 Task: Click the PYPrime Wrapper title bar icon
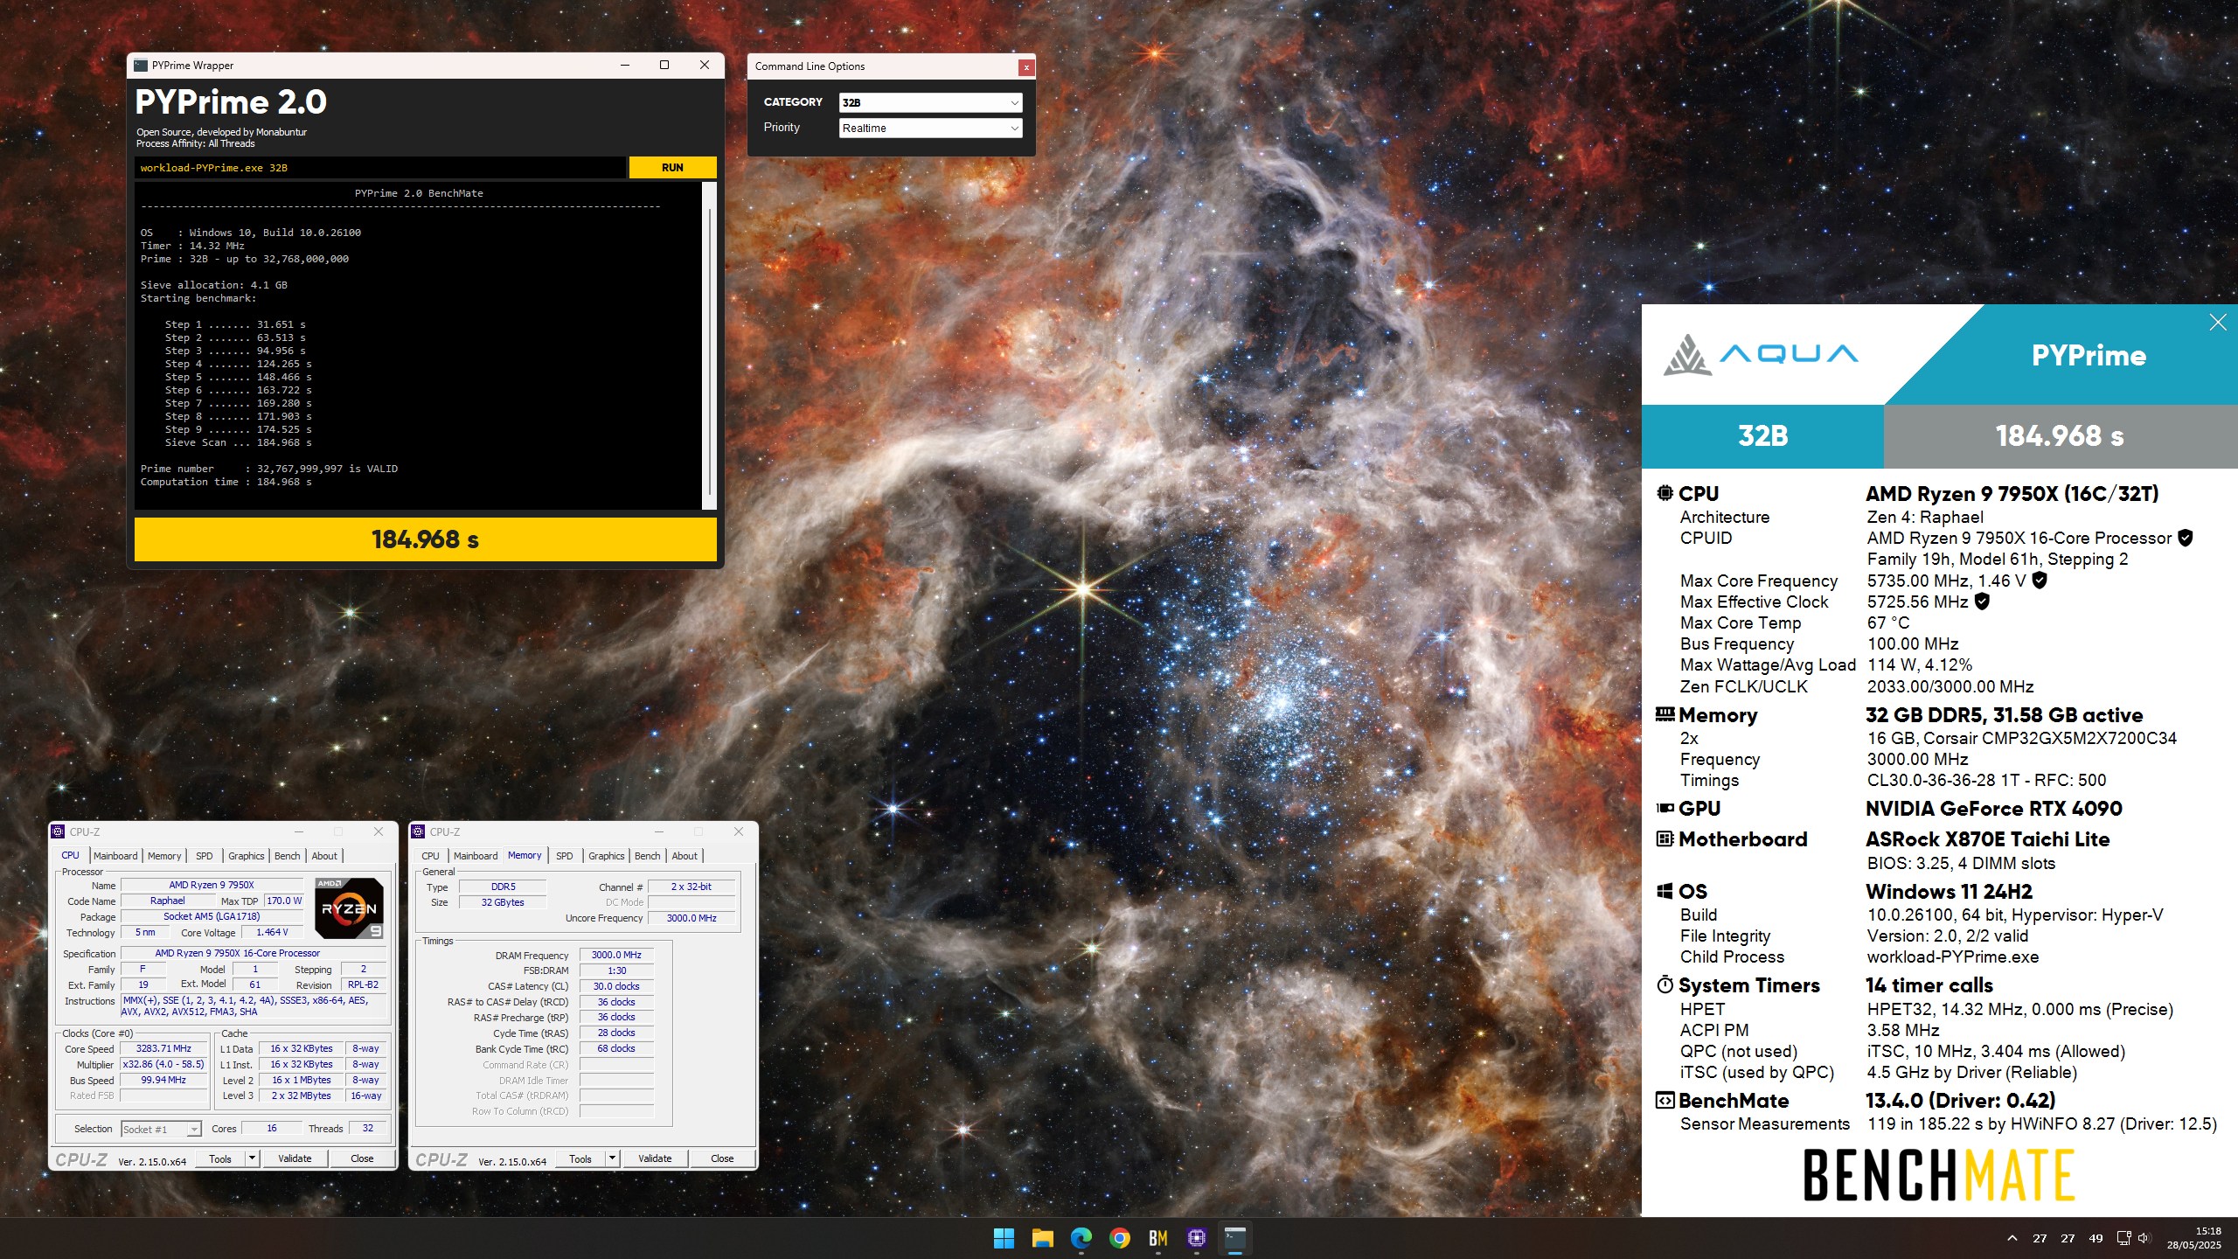coord(140,65)
